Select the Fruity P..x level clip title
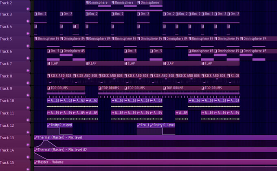Image resolution: width=277 pixels, height=171 pixels. point(62,125)
